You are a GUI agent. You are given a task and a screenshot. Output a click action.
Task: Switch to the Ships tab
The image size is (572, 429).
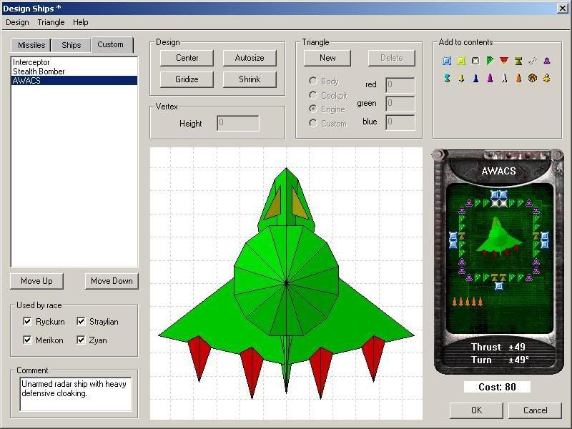tap(71, 45)
